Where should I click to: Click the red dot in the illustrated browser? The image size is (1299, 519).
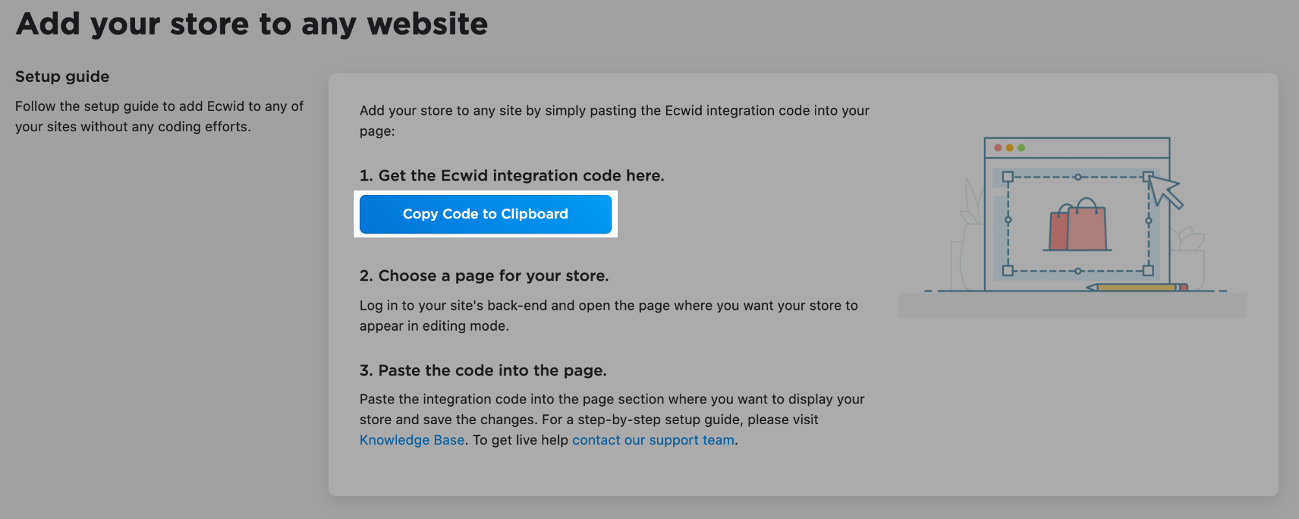998,148
